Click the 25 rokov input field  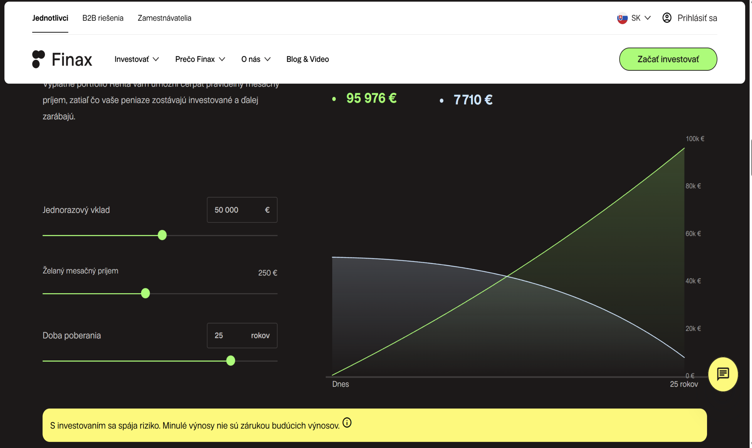[x=230, y=335]
